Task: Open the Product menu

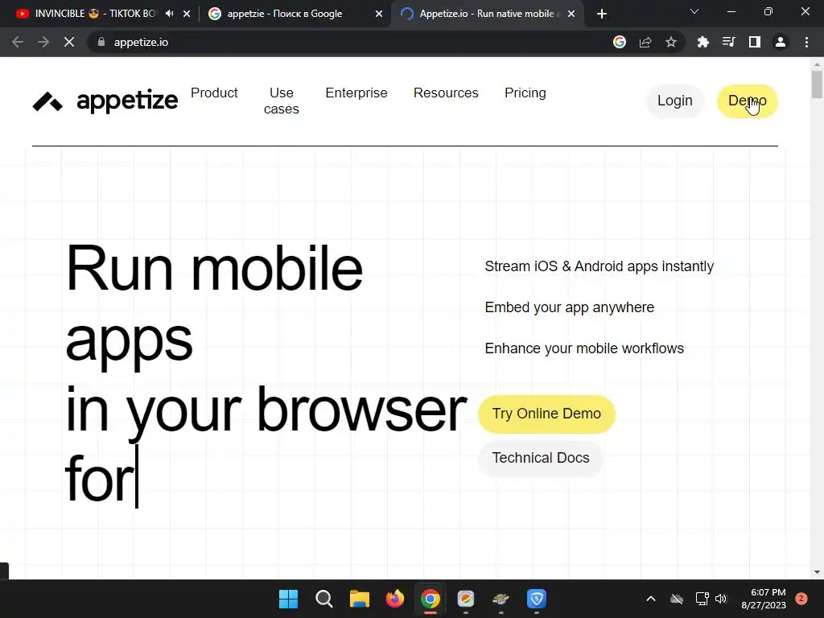Action: coord(214,93)
